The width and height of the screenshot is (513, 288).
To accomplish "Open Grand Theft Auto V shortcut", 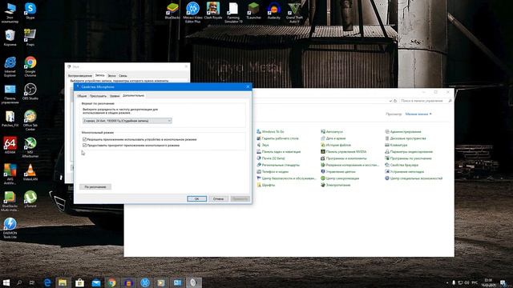I will click(x=294, y=13).
